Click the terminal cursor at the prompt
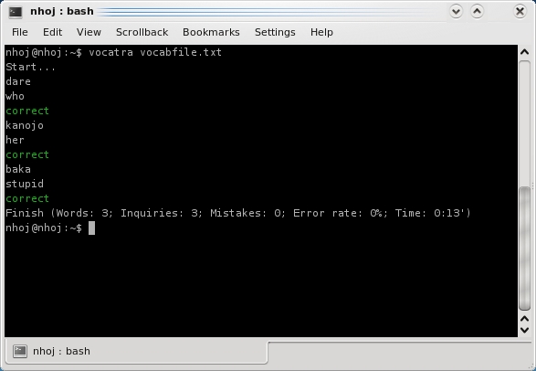 pos(91,228)
